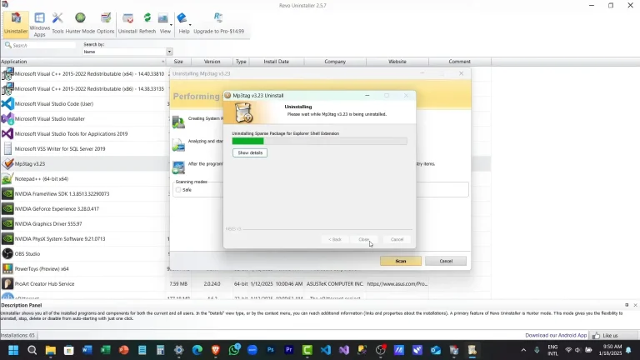Sort by the Install Date column
This screenshot has width=640, height=360.
(x=277, y=62)
